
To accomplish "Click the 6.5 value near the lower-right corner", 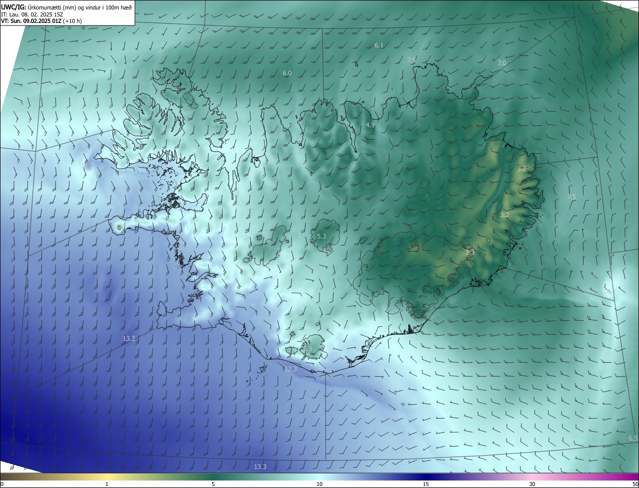I will coord(633,439).
